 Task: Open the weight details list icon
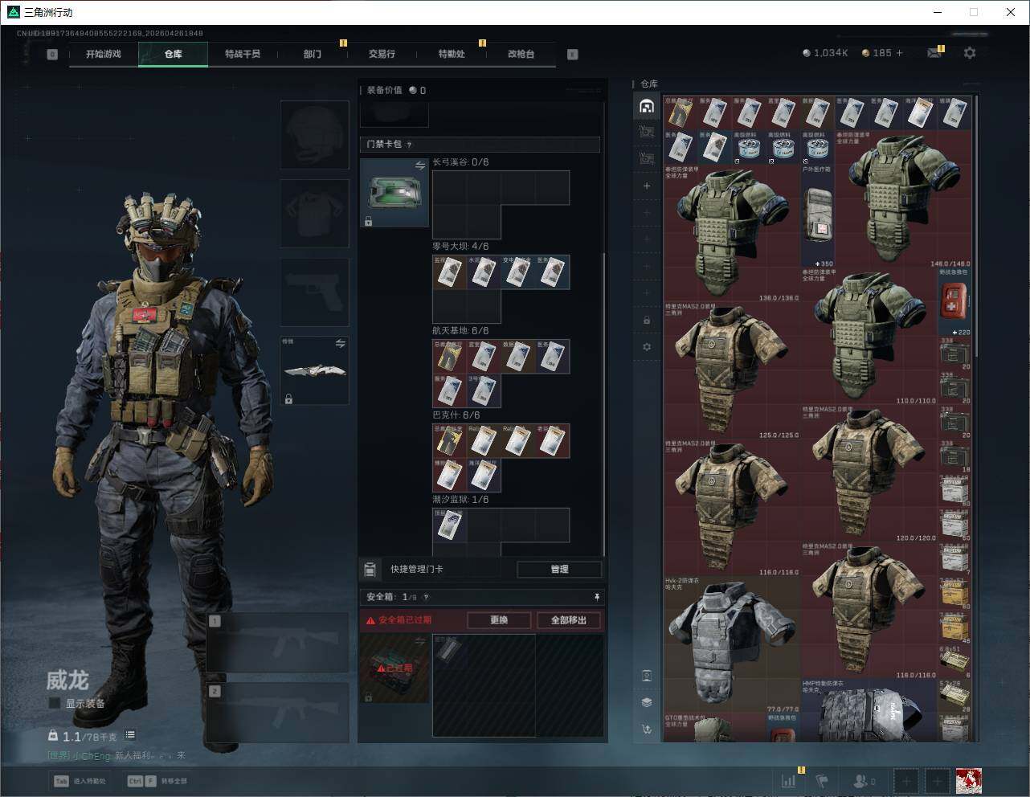(x=130, y=735)
